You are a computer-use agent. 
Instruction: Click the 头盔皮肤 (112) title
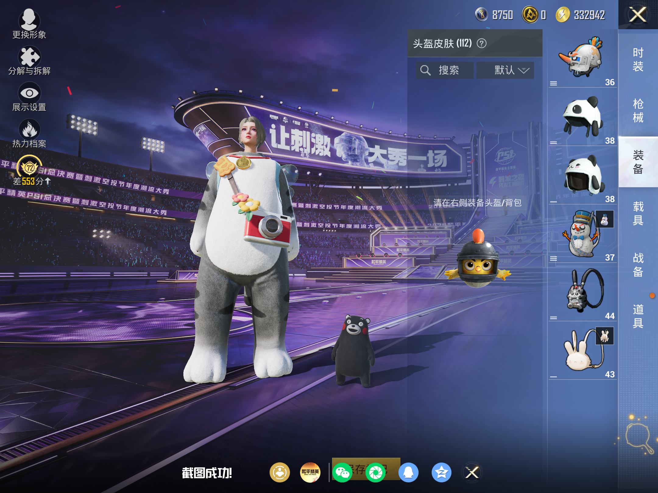(x=442, y=44)
